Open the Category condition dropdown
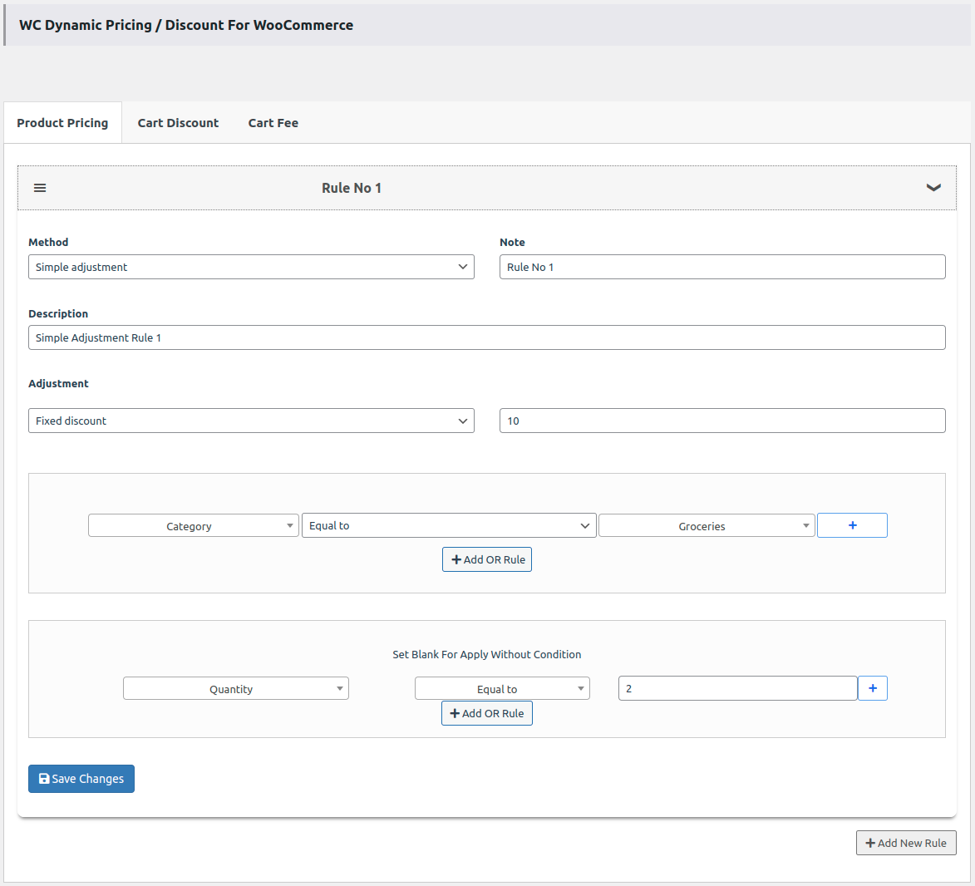 tap(193, 524)
